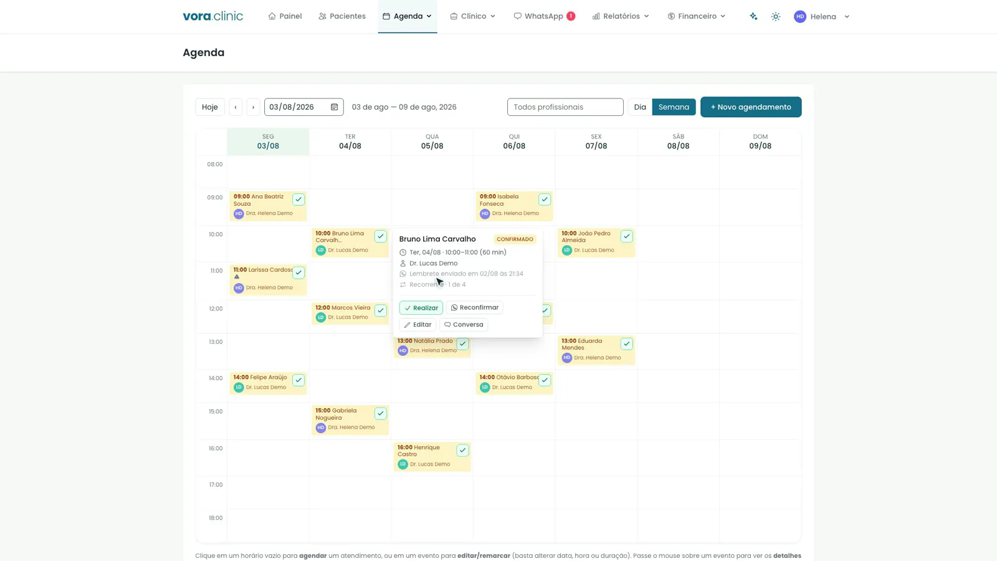Screen dimensions: 997x561
Task: Switch to Dia view
Action: pyautogui.click(x=640, y=107)
